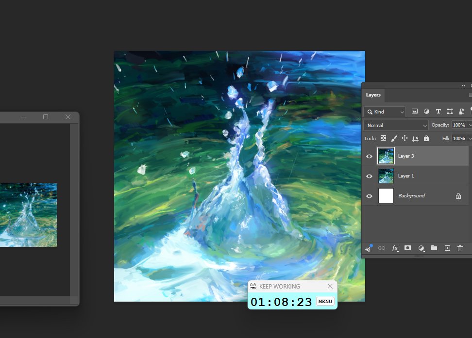The image size is (472, 338).
Task: Open the Kind filter dropdown
Action: (385, 112)
